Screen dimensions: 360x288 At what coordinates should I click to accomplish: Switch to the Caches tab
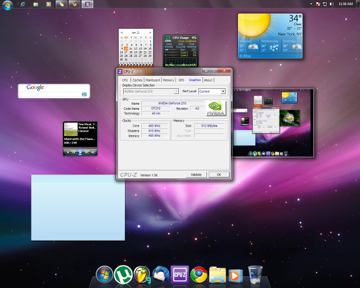coord(137,80)
